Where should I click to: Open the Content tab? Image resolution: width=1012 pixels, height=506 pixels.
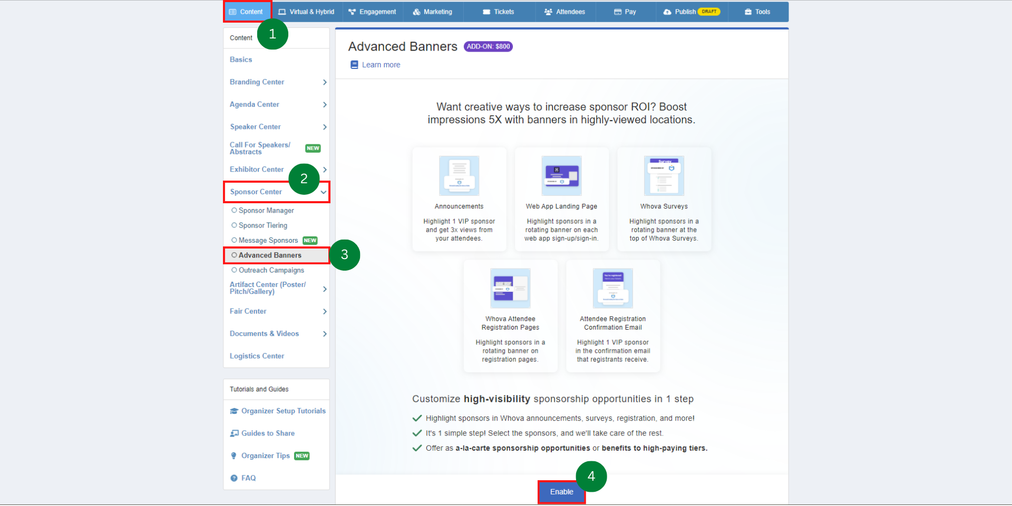click(247, 12)
